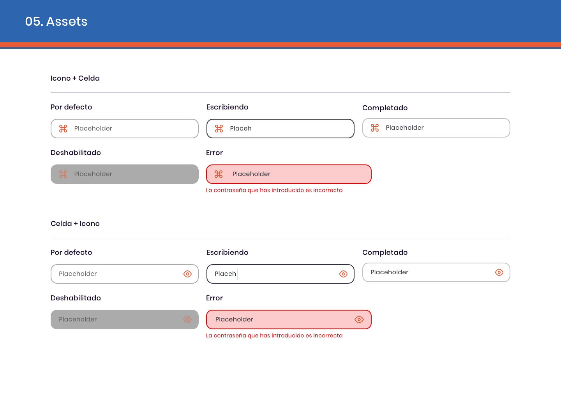This screenshot has height=399, width=561.
Task: Focus the 'Placeh' text in the Celda + Icono Escribiendo field
Action: click(225, 274)
